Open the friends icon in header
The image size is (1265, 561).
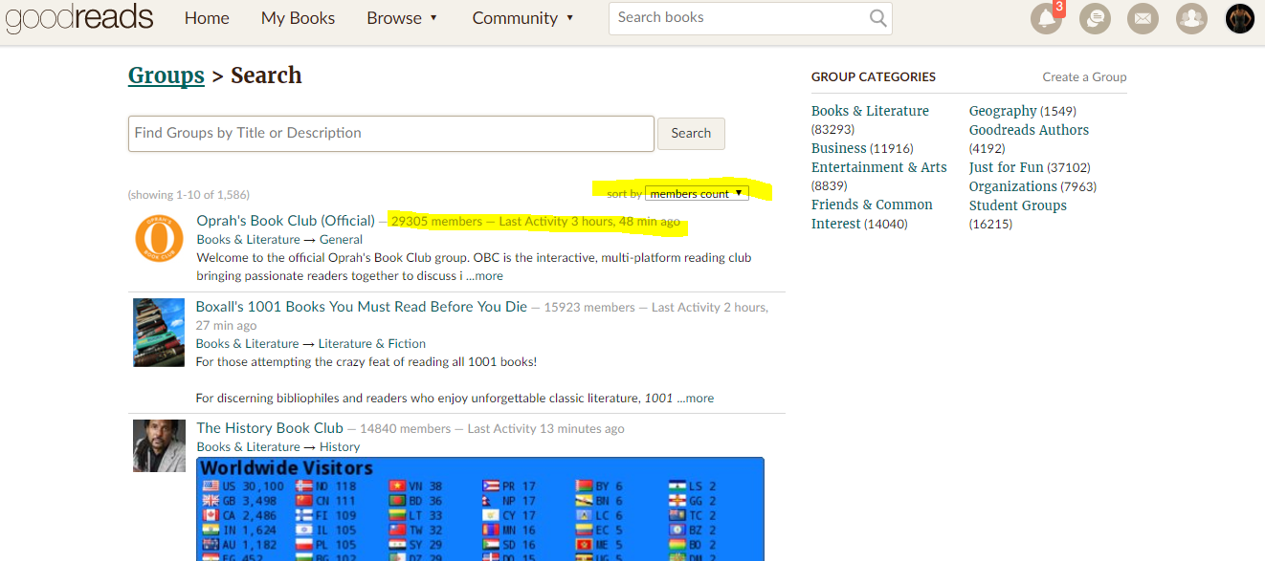(1191, 18)
